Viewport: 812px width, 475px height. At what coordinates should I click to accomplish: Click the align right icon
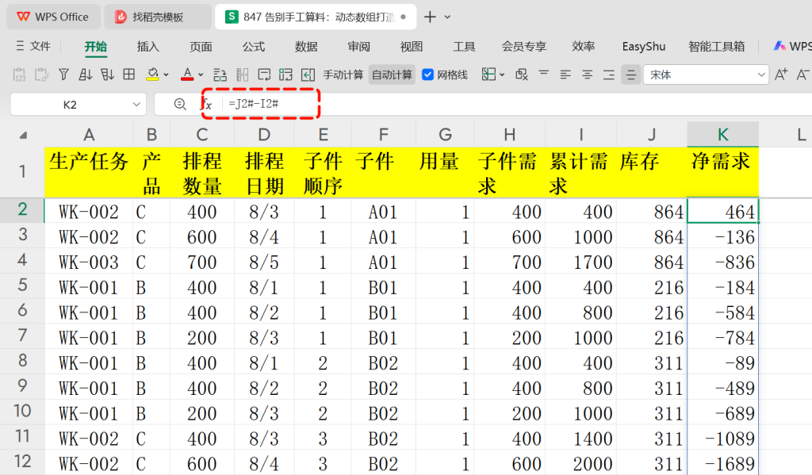click(x=609, y=75)
